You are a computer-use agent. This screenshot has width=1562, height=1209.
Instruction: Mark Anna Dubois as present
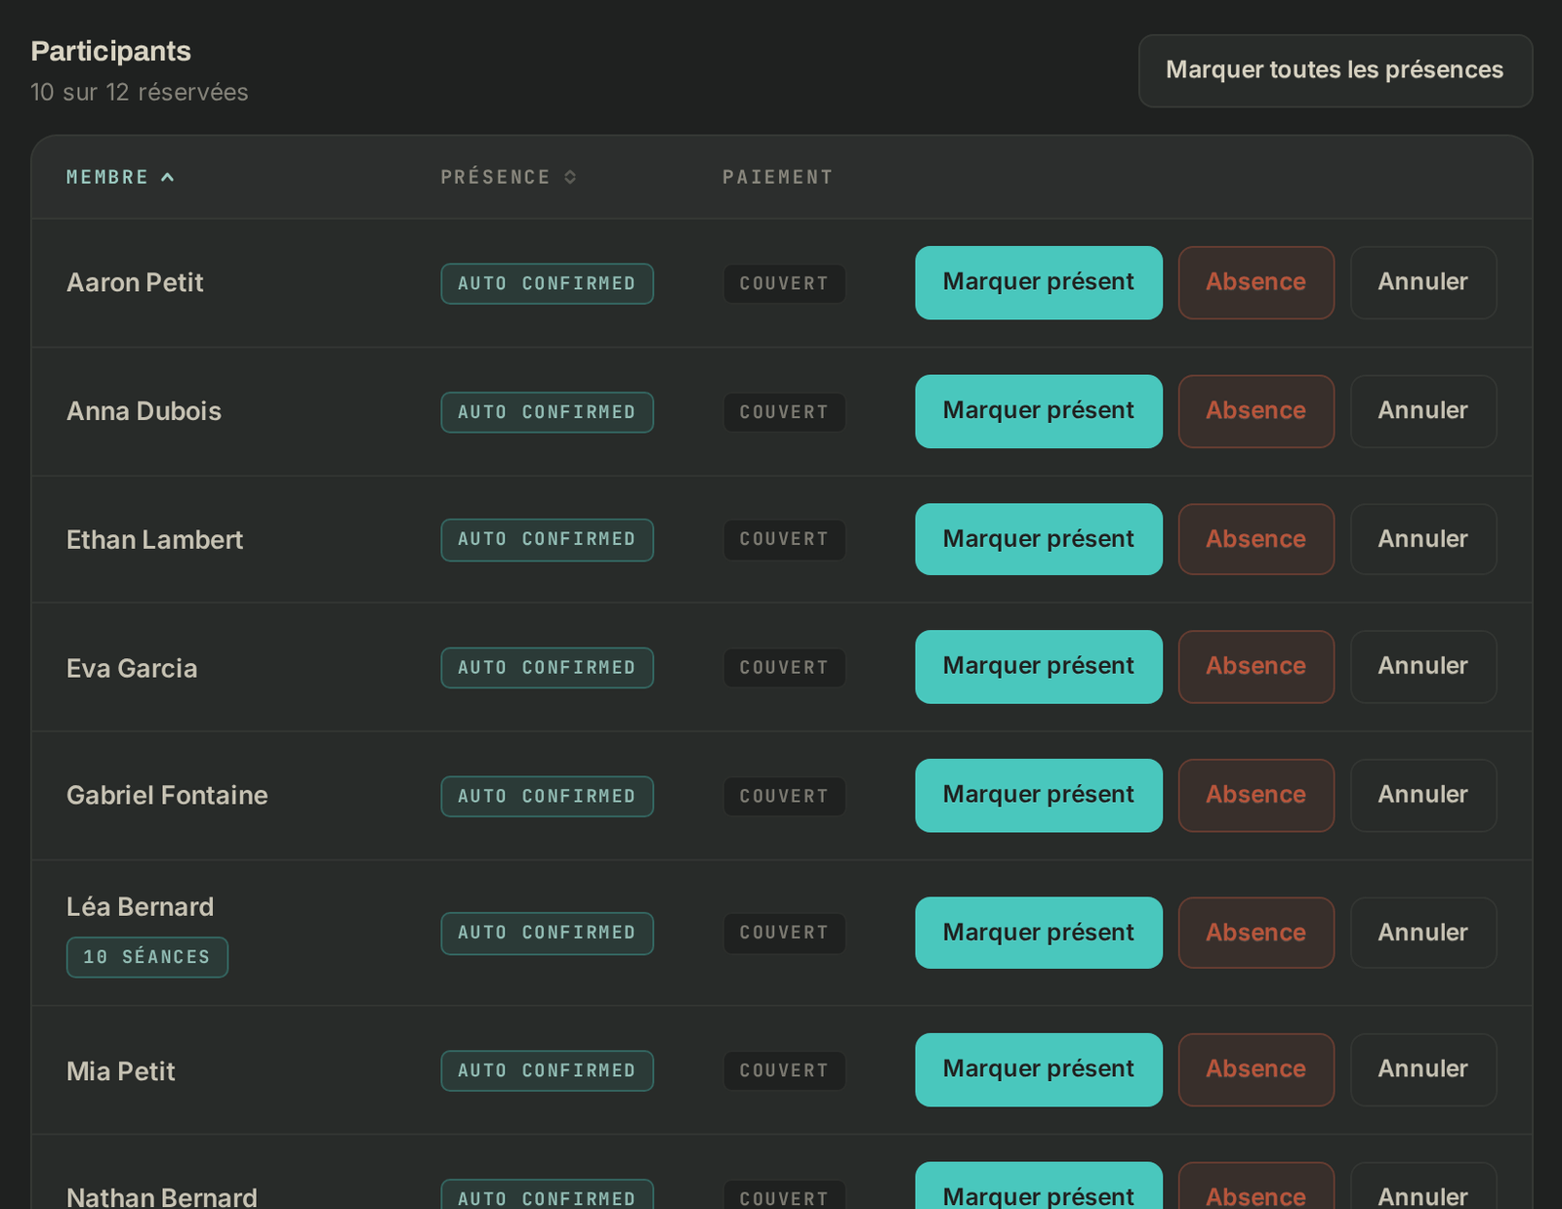click(x=1039, y=411)
